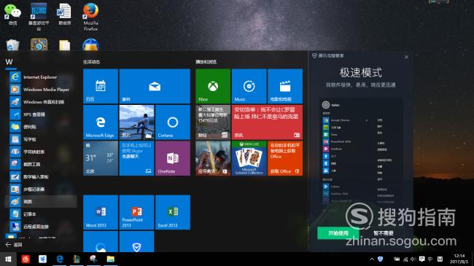Open 字符映射表 character map
This screenshot has height=266, width=474.
tap(41, 152)
